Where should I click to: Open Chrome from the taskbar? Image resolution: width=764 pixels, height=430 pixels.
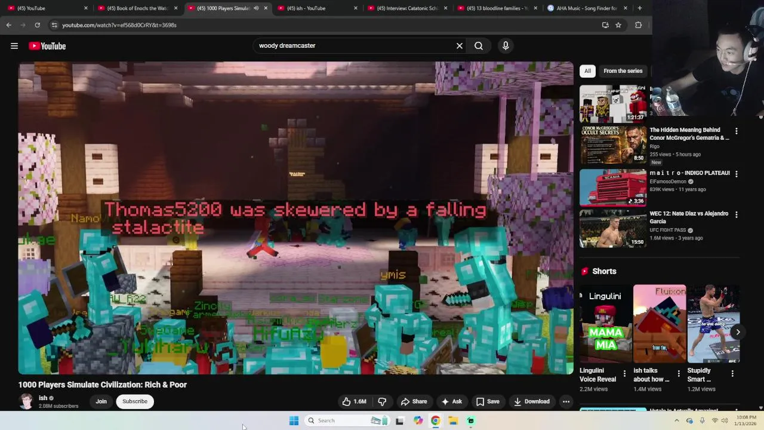[436, 420]
